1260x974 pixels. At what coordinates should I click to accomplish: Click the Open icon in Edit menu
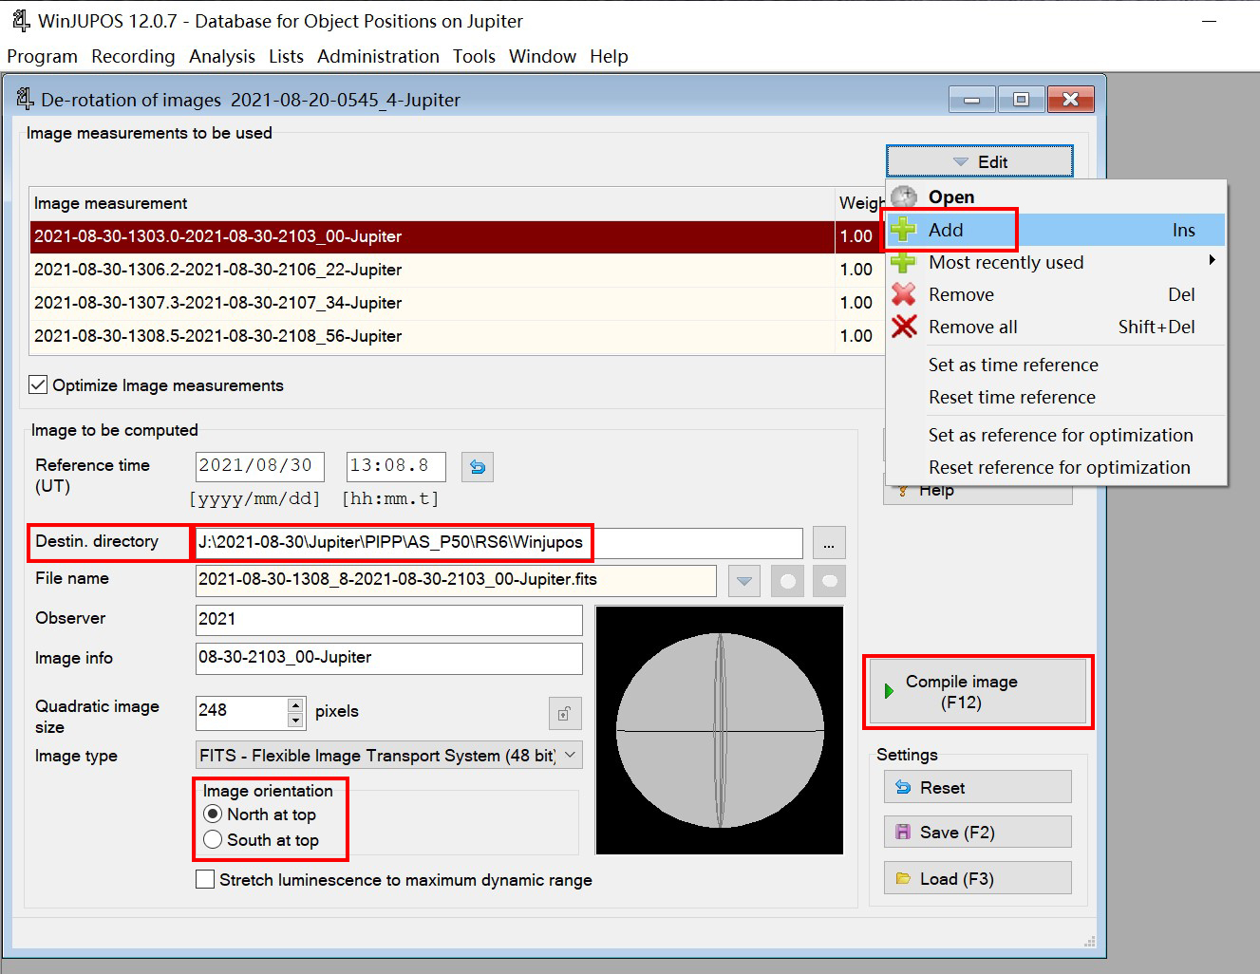(904, 197)
